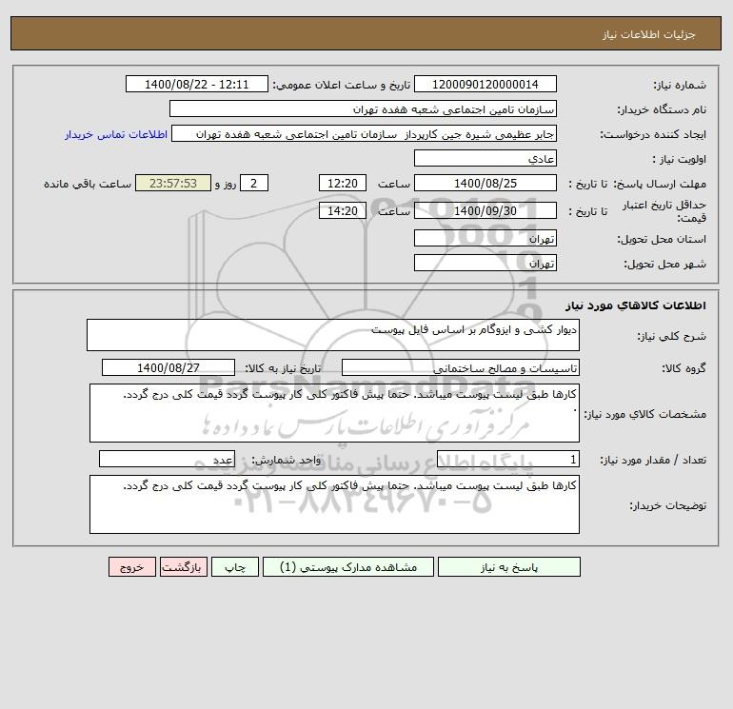733x709 pixels.
Task: Click the بازگشت back button
Action: coord(183,567)
